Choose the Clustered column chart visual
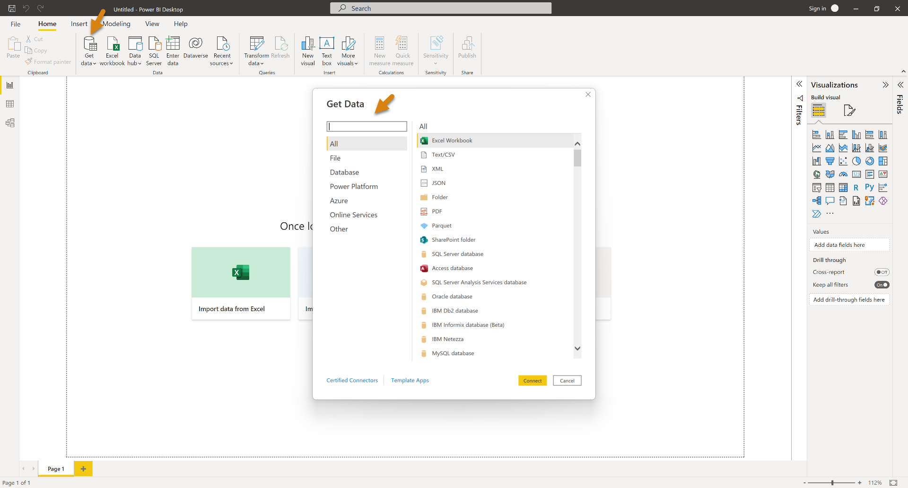This screenshot has width=908, height=488. tap(856, 135)
